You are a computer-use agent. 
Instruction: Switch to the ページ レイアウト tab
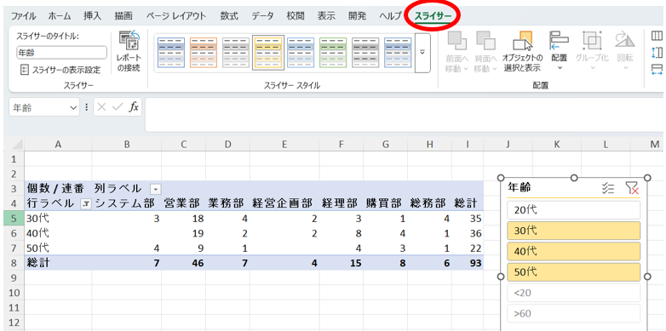click(176, 16)
